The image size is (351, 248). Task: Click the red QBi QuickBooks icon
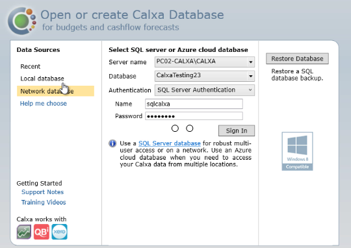42,232
